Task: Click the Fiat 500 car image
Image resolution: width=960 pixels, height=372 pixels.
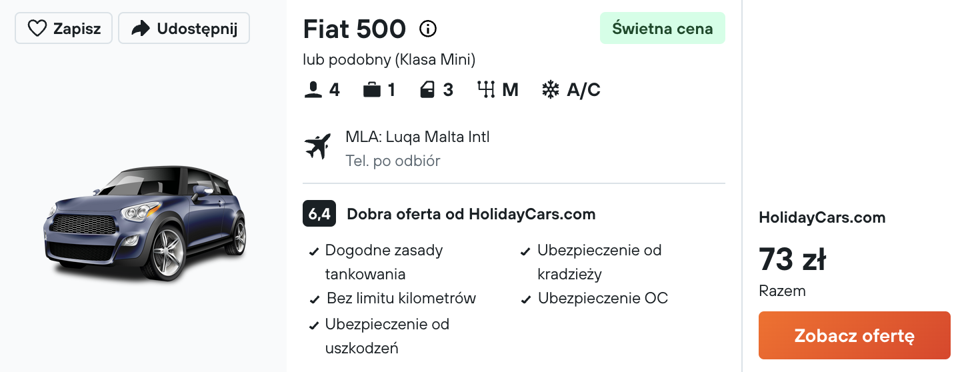Action: pyautogui.click(x=145, y=222)
